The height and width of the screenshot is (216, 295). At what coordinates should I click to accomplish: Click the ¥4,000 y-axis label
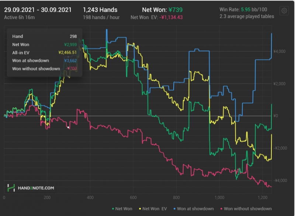click(280, 51)
